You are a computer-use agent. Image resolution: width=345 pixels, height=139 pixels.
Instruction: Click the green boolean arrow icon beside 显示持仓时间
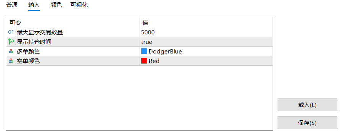tap(11, 42)
